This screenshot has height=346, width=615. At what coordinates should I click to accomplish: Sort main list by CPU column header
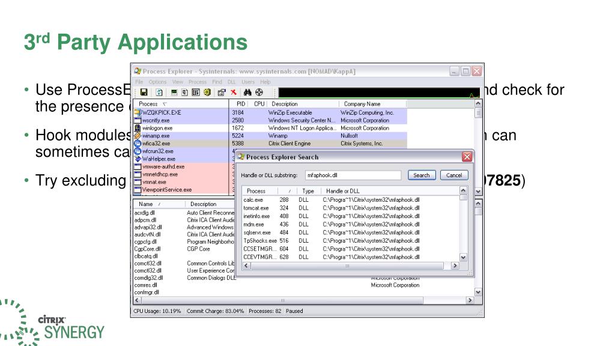[259, 104]
